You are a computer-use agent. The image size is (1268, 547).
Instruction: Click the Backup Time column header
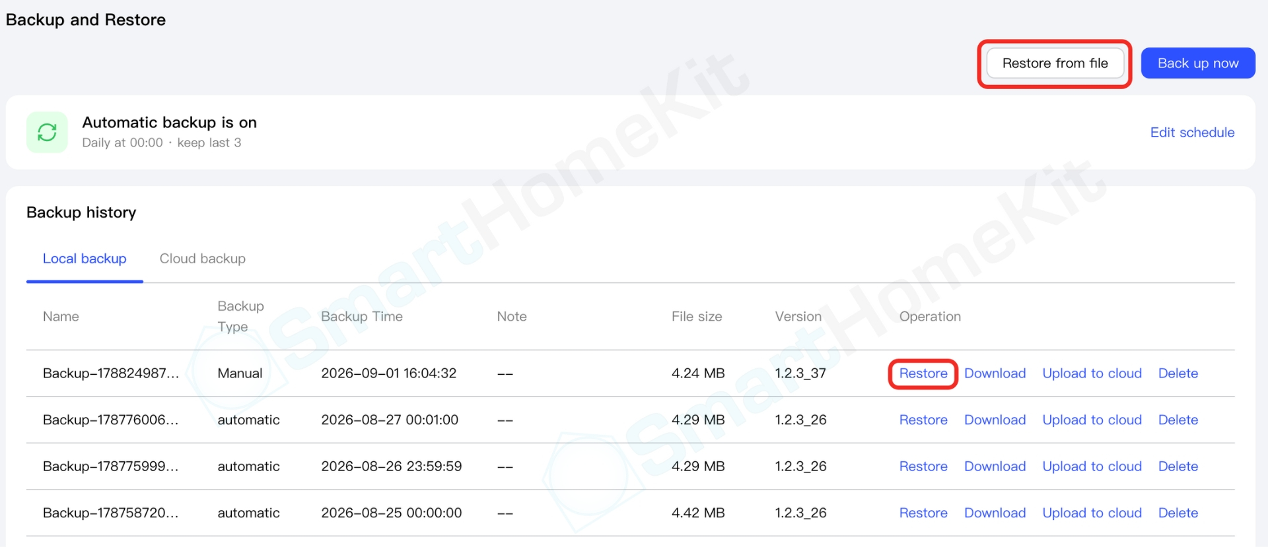point(361,317)
